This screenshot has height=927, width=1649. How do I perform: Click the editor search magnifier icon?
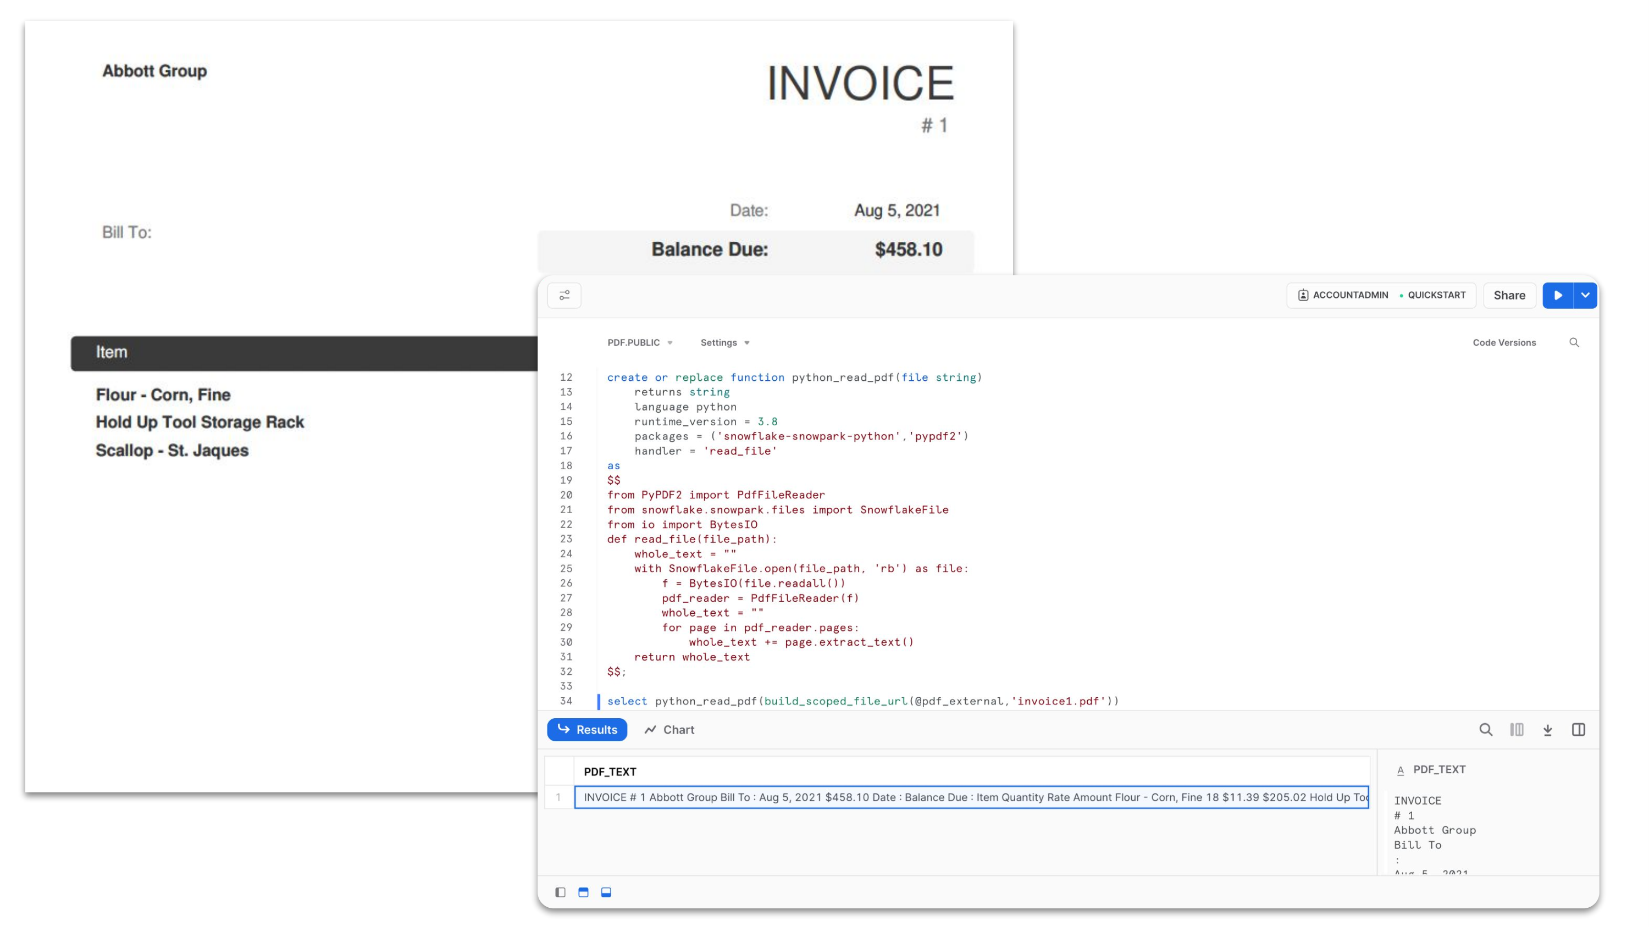pos(1574,342)
